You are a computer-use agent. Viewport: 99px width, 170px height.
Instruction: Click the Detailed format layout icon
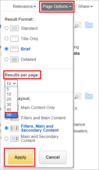pyautogui.click(x=14, y=59)
